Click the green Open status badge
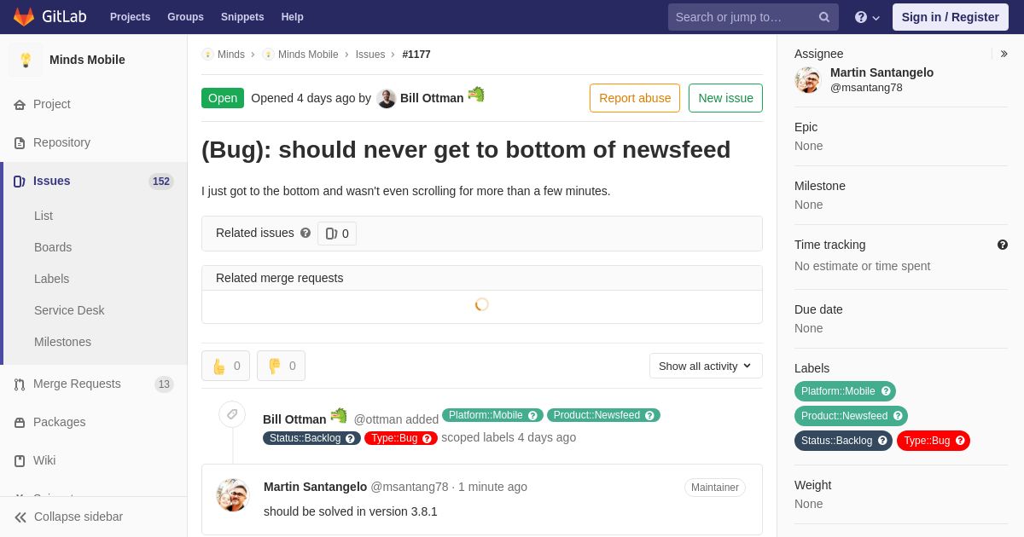Viewport: 1024px width, 537px height. coord(223,98)
